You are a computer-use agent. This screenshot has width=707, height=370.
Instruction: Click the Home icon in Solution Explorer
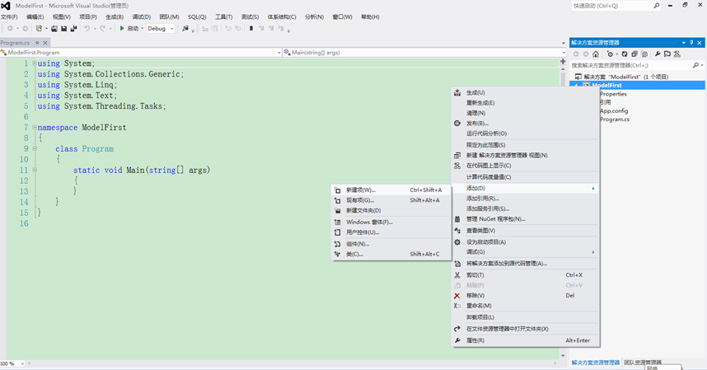click(x=596, y=54)
